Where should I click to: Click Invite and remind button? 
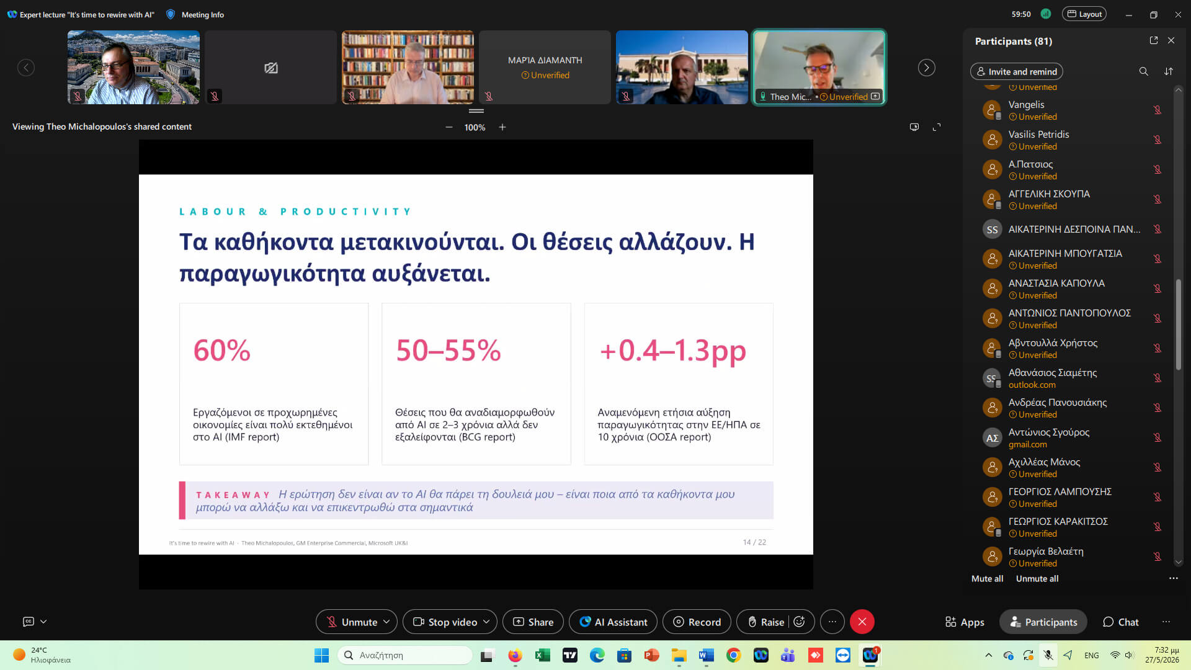coord(1016,71)
